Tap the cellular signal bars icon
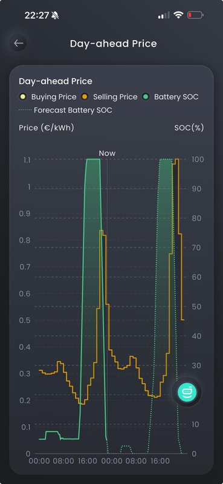The height and width of the screenshot is (484, 223). point(164,15)
